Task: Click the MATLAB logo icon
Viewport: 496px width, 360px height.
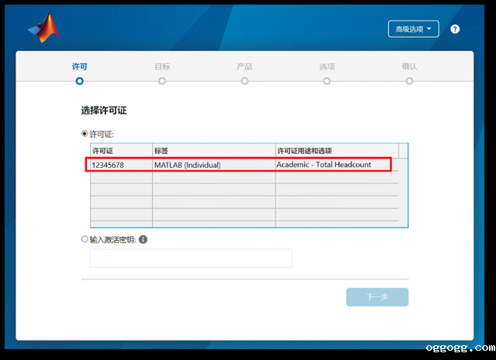Action: pyautogui.click(x=43, y=28)
